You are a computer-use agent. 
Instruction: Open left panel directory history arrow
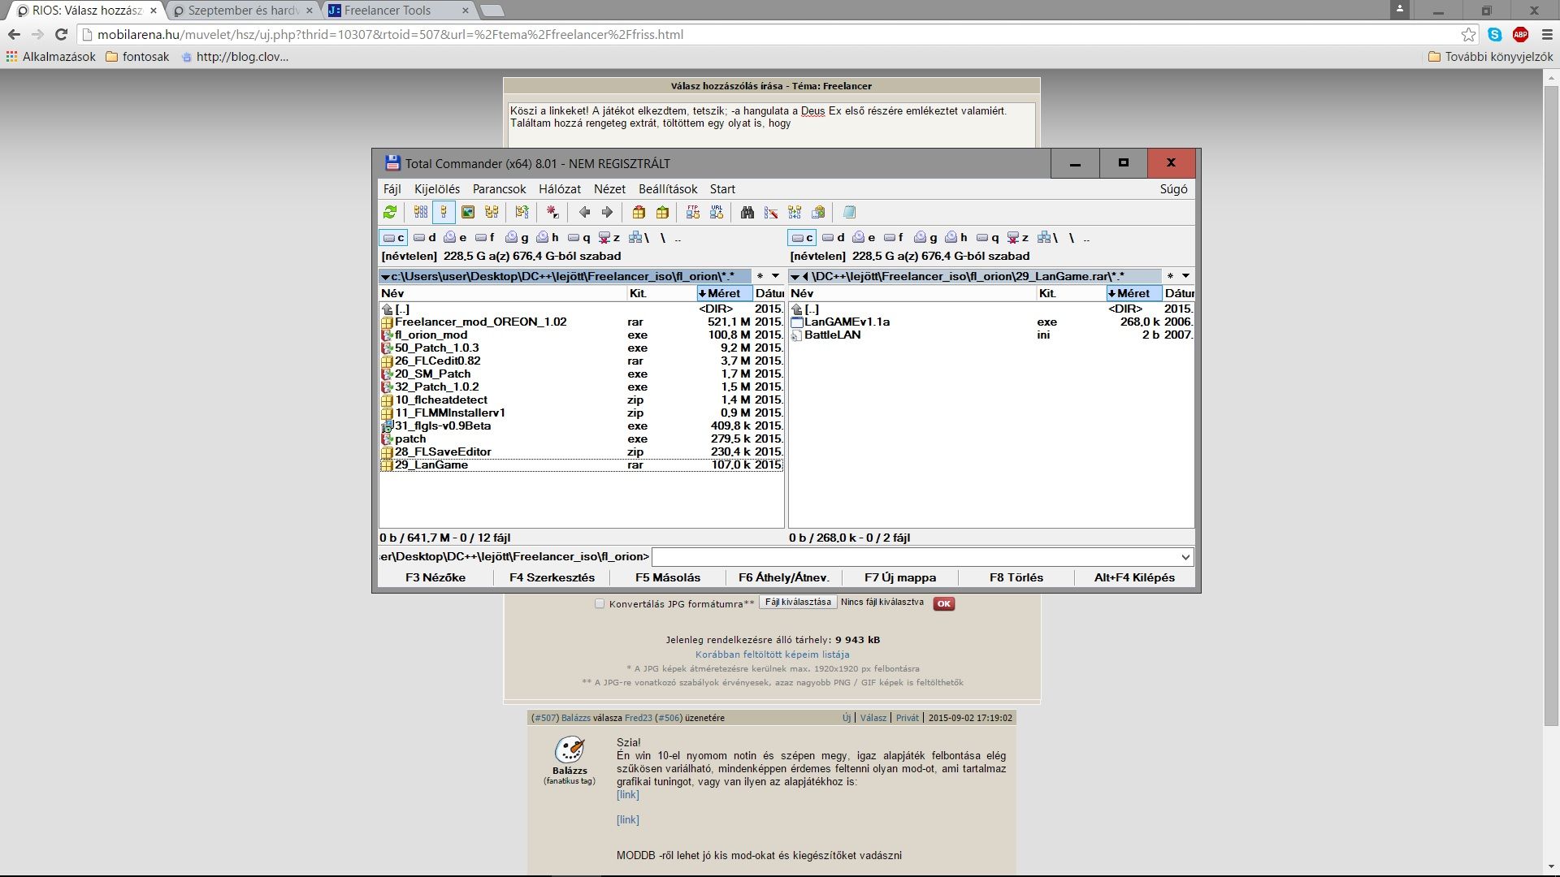[775, 276]
